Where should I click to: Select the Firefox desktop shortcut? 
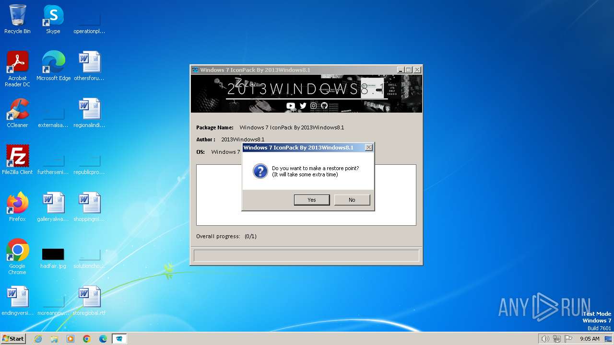(x=17, y=207)
